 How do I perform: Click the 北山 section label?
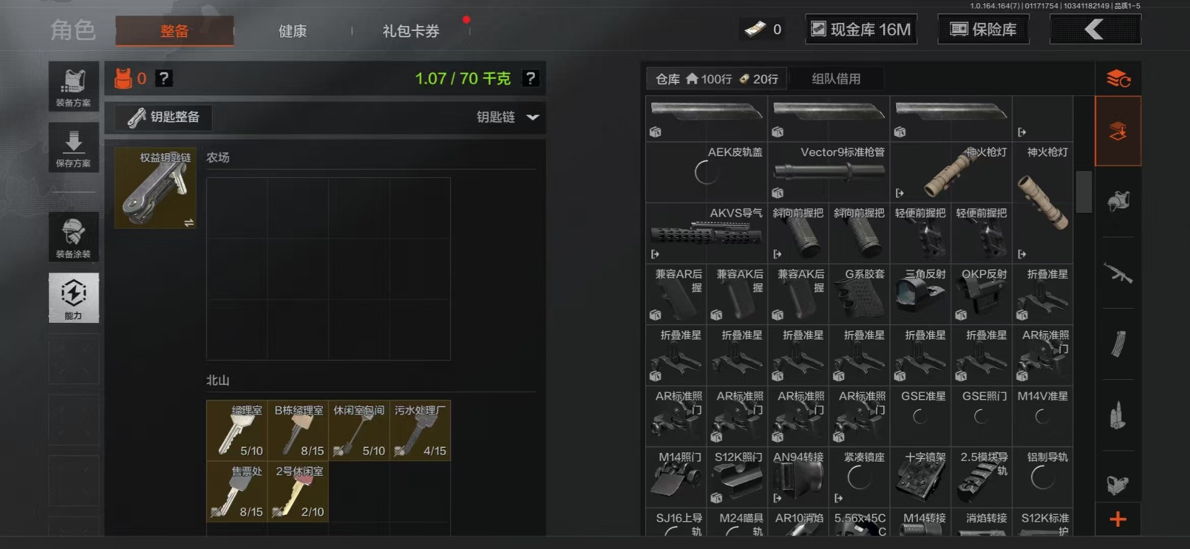point(218,380)
